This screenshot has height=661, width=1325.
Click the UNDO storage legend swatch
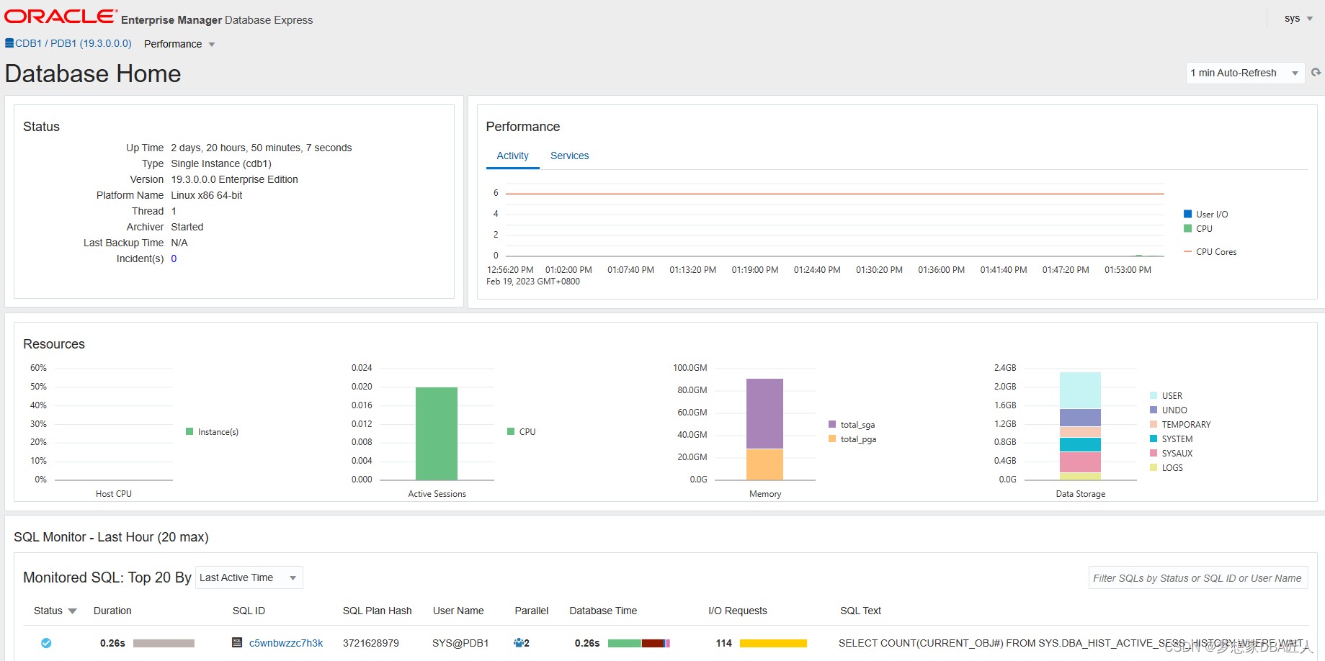(x=1154, y=410)
